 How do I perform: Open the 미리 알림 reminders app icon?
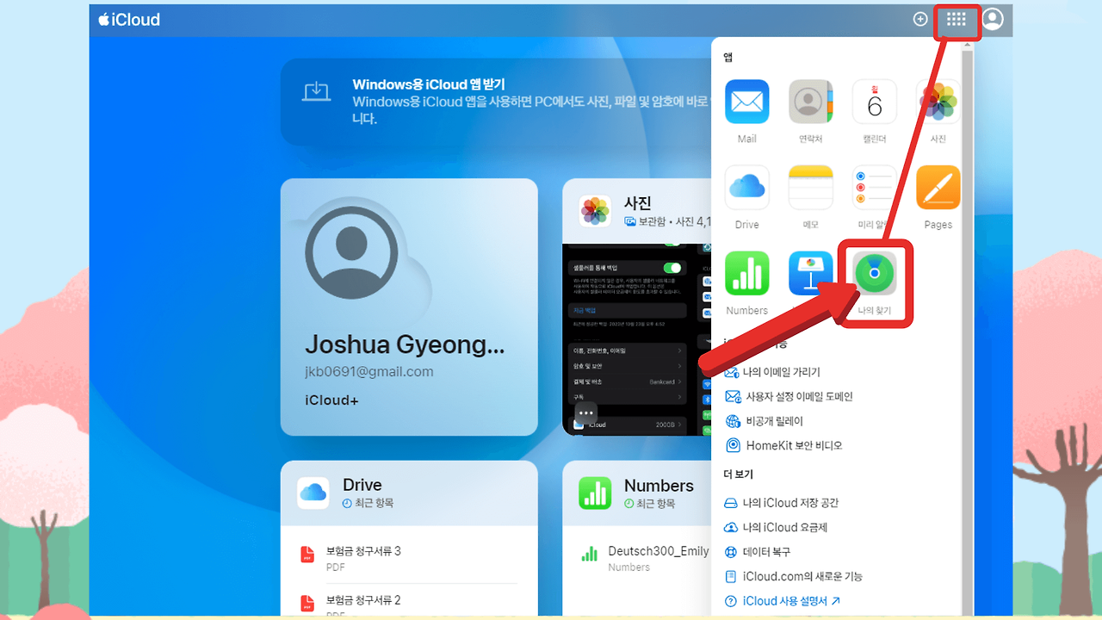[875, 188]
